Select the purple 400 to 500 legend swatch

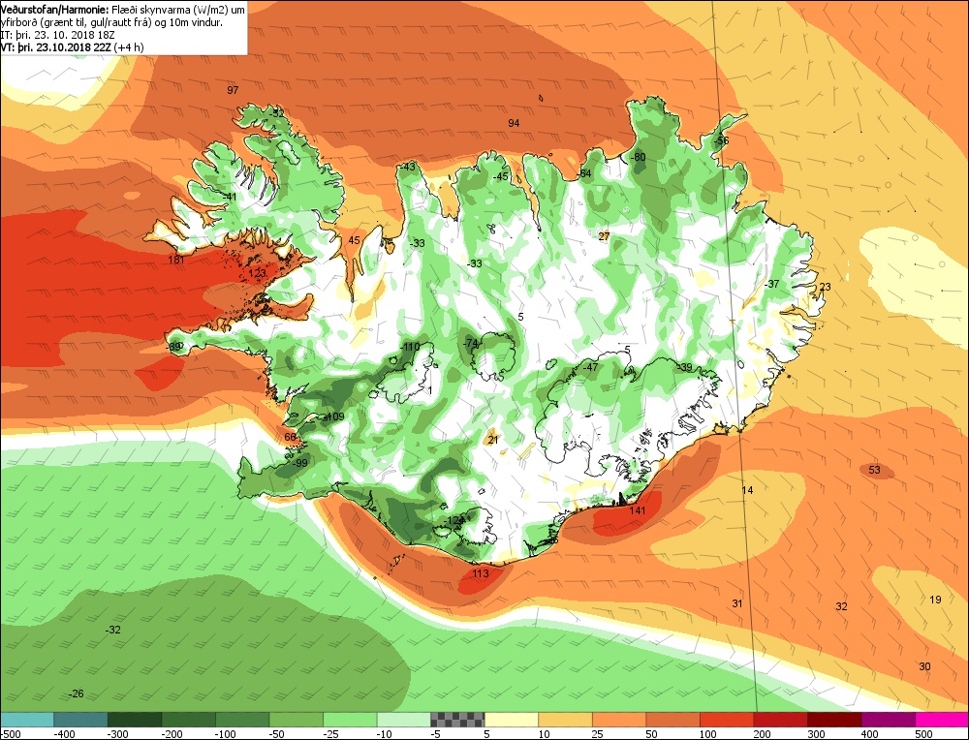click(x=888, y=720)
